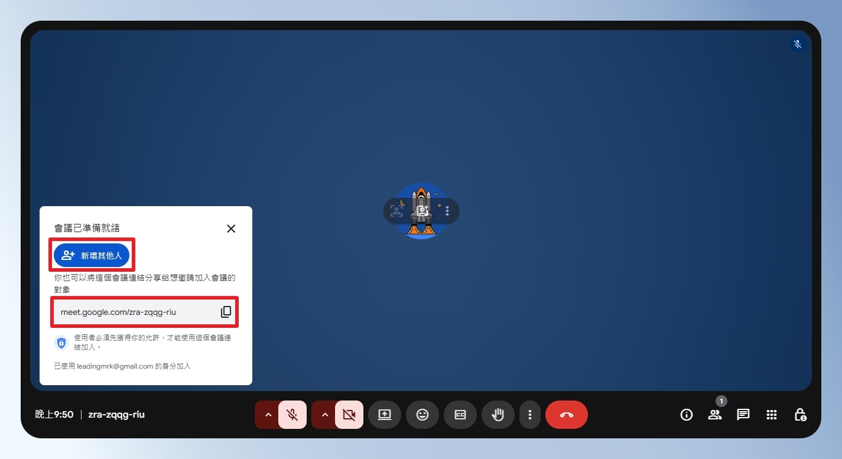Click the rocket avatar in the video tile
Viewport: 842px width, 459px height.
click(421, 211)
